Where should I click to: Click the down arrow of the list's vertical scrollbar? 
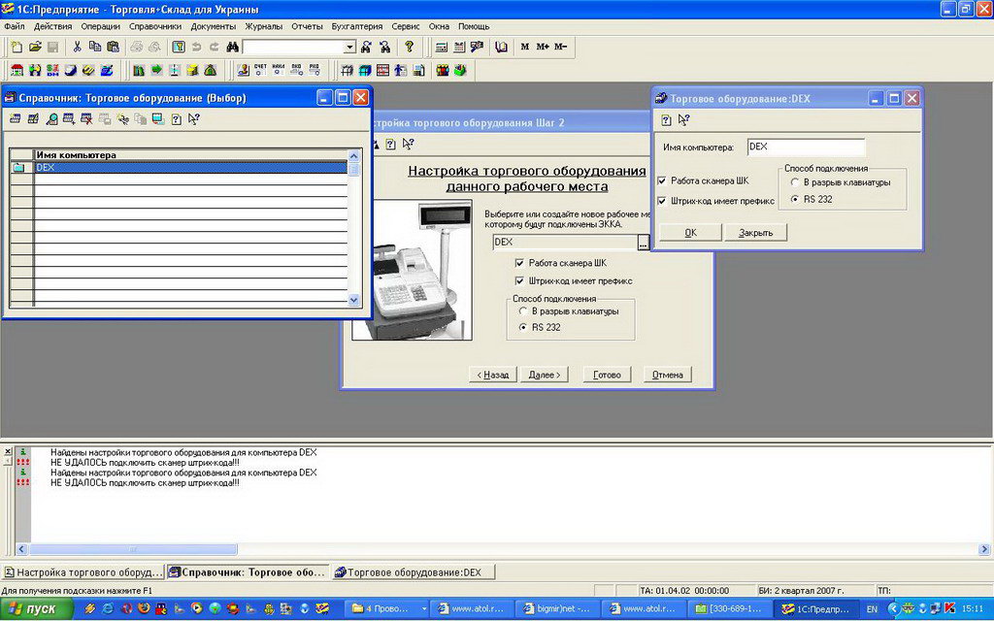point(353,300)
